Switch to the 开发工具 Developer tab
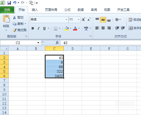This screenshot has width=141, height=115. coord(123,10)
